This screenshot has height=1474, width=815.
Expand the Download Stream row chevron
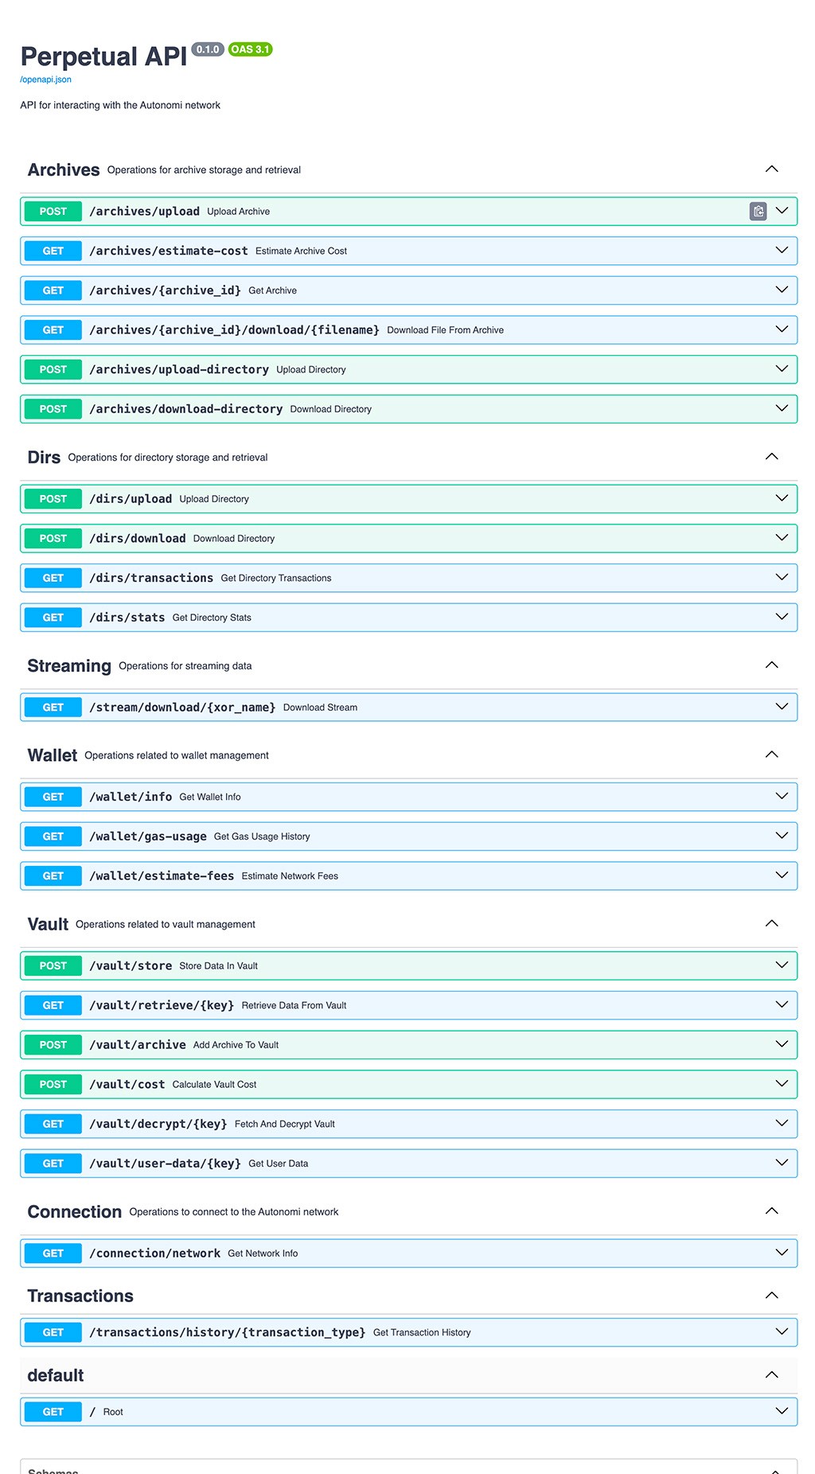(782, 707)
